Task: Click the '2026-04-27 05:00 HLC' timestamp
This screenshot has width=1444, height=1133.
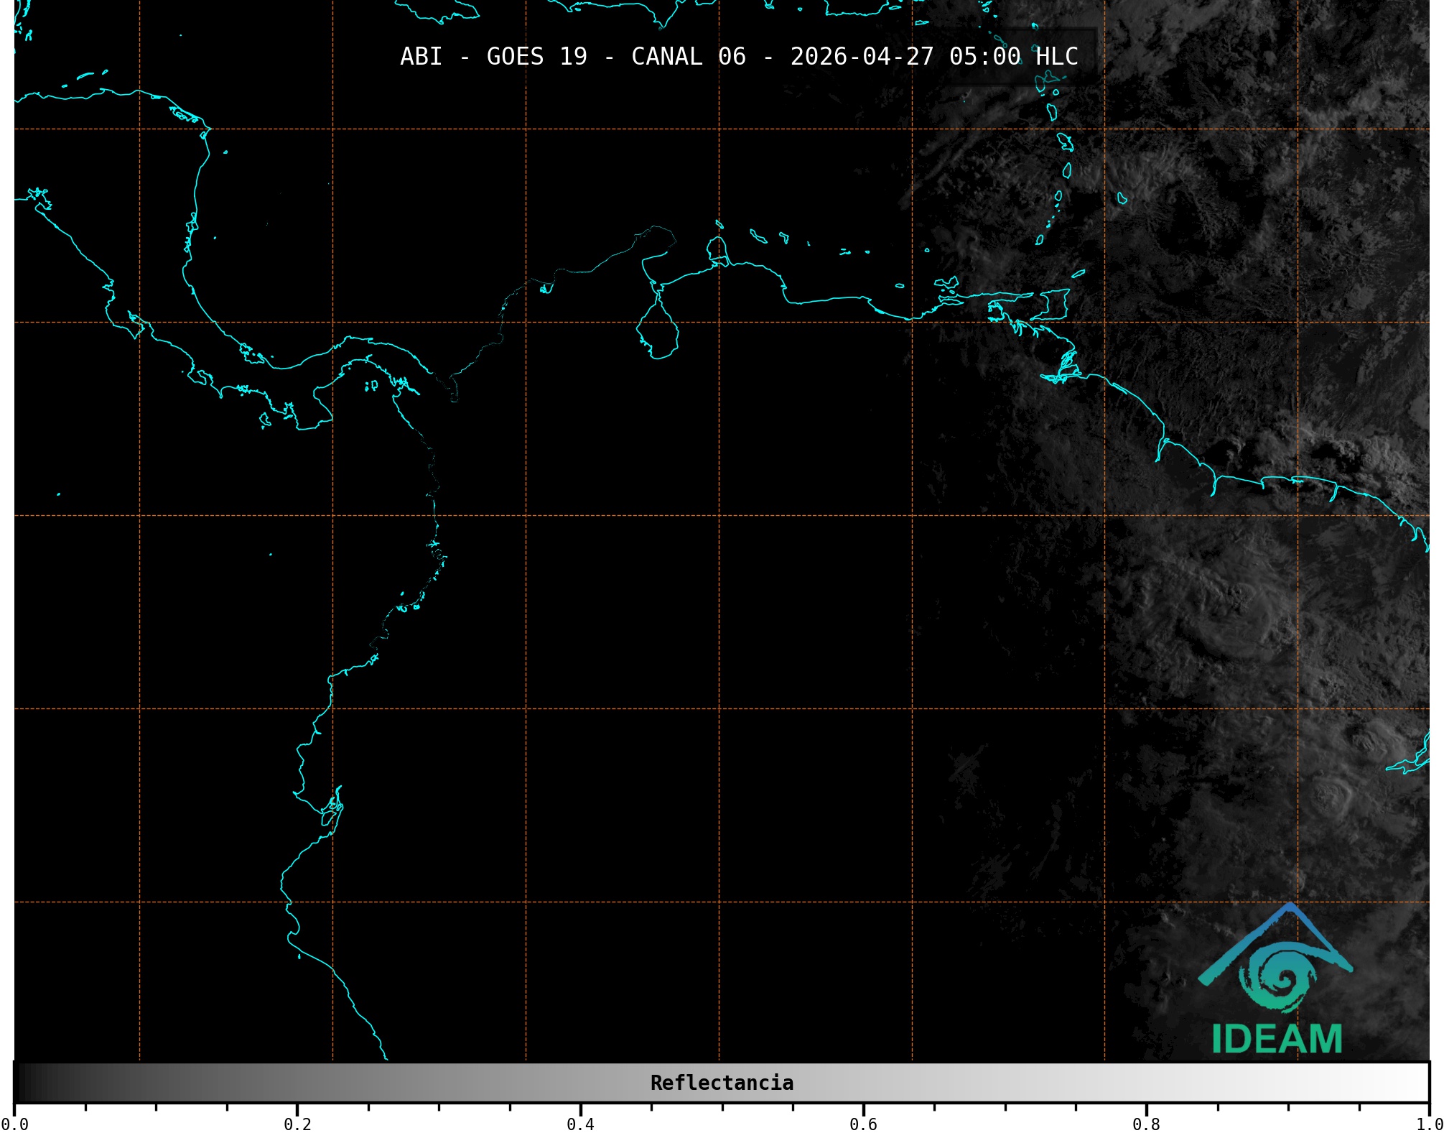Action: [933, 56]
